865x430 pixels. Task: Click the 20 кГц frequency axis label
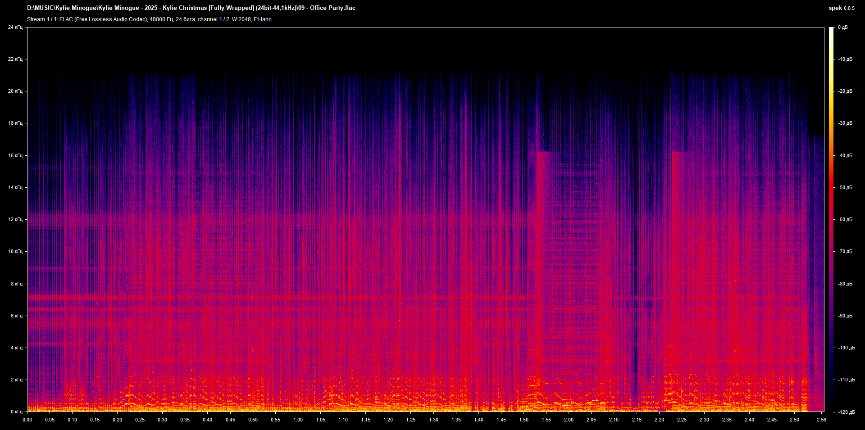(x=15, y=91)
